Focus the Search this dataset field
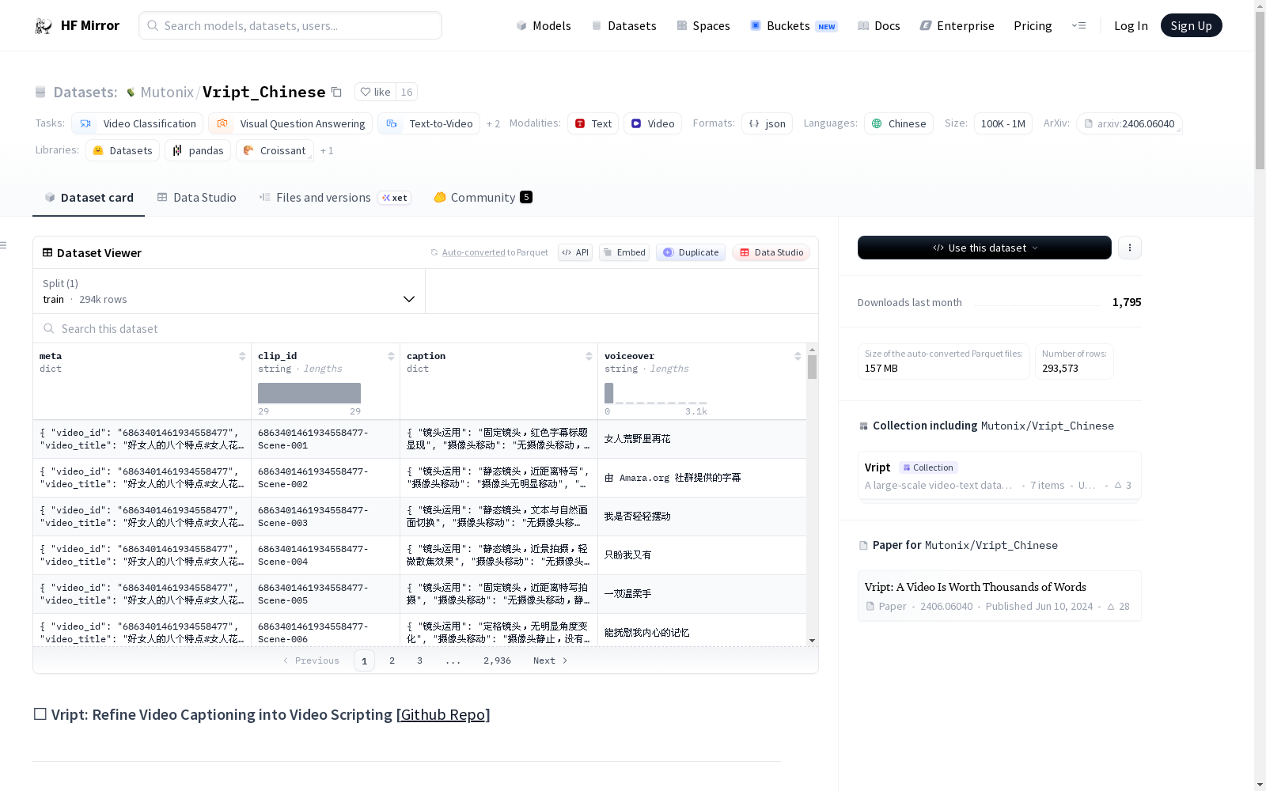The height and width of the screenshot is (791, 1266). point(426,328)
